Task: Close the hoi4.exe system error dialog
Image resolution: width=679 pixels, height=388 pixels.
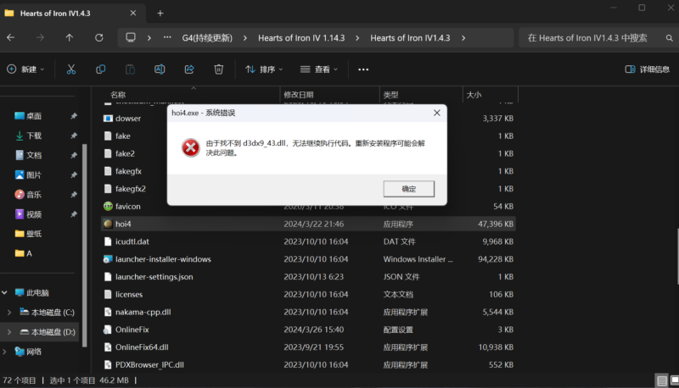Action: click(x=436, y=113)
